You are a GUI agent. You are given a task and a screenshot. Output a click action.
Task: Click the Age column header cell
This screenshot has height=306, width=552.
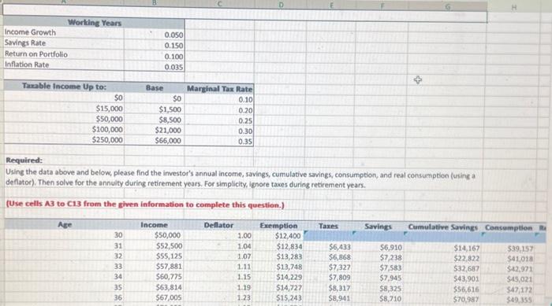click(x=65, y=224)
